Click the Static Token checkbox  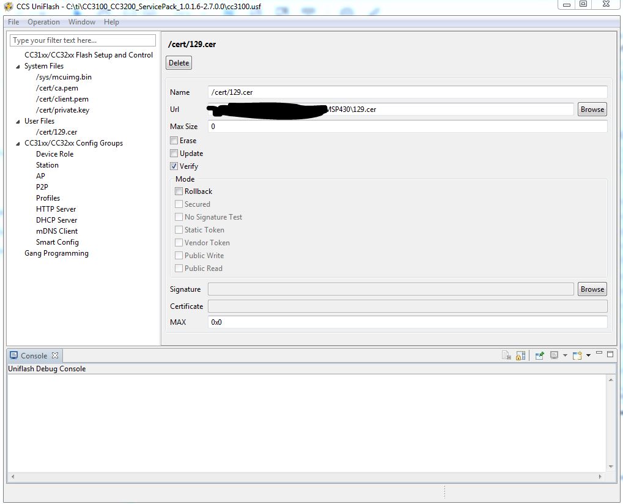(179, 230)
